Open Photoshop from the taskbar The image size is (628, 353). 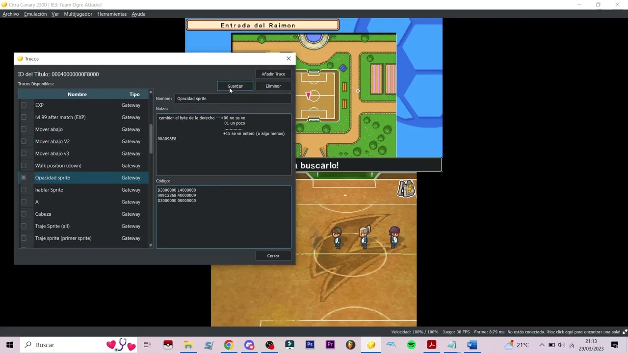point(310,345)
